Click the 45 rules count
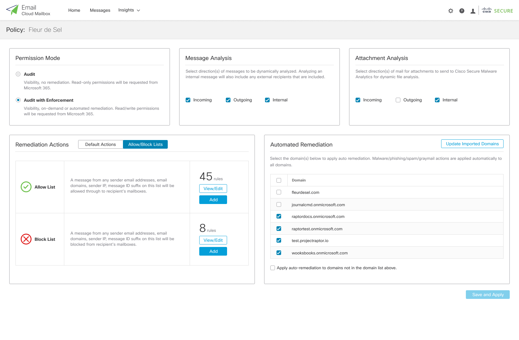The width and height of the screenshot is (519, 340). [211, 176]
